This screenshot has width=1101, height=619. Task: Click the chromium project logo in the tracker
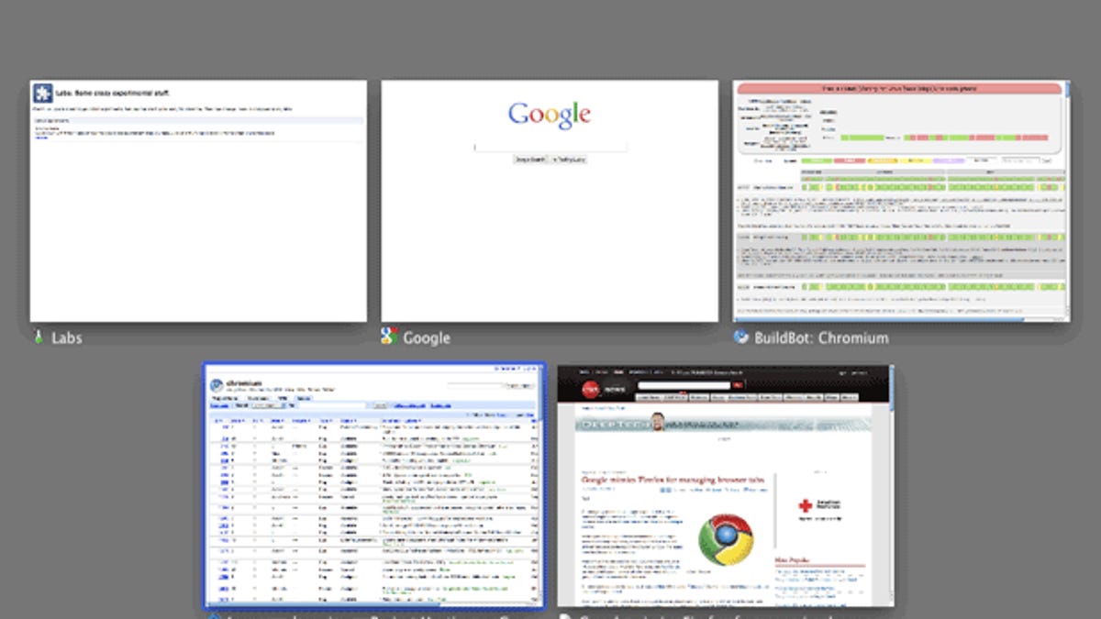tap(217, 383)
